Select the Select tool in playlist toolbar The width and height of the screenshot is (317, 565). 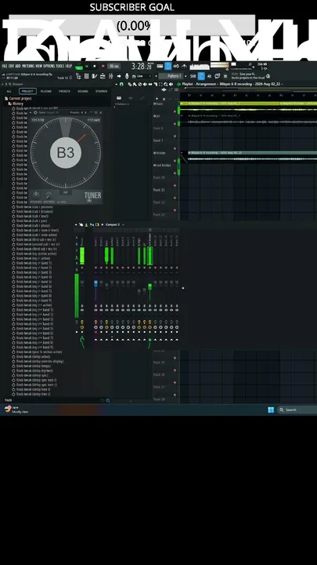point(160,84)
